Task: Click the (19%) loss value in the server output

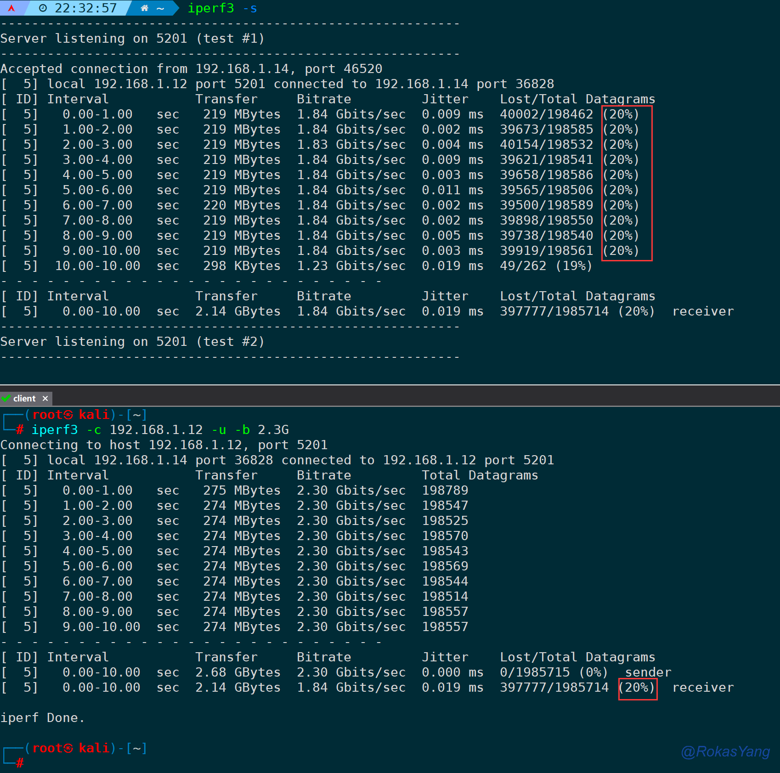Action: point(573,266)
